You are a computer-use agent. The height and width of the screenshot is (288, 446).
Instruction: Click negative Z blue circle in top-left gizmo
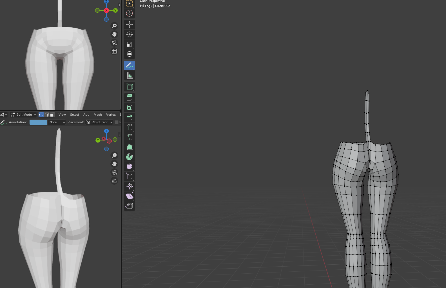pyautogui.click(x=106, y=19)
